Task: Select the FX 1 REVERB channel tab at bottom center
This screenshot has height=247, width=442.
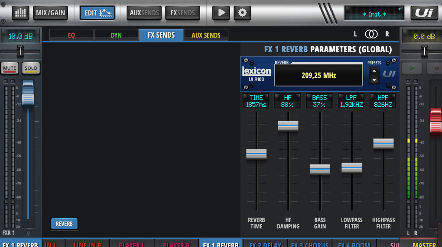Action: 221,244
